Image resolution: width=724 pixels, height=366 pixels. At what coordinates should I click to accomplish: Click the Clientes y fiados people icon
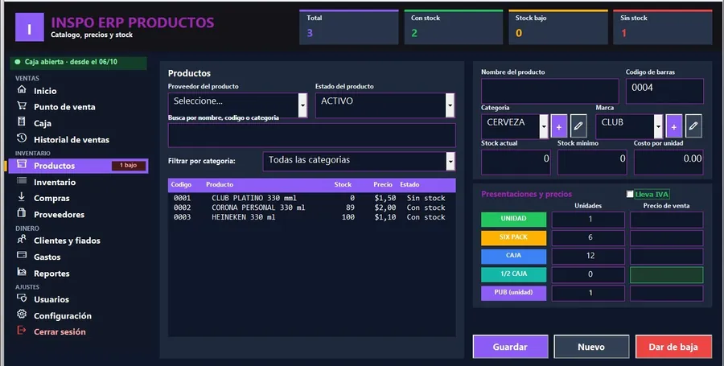[22, 239]
